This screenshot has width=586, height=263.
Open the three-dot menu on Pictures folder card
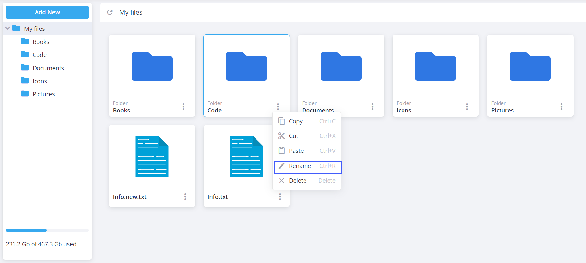tap(561, 107)
